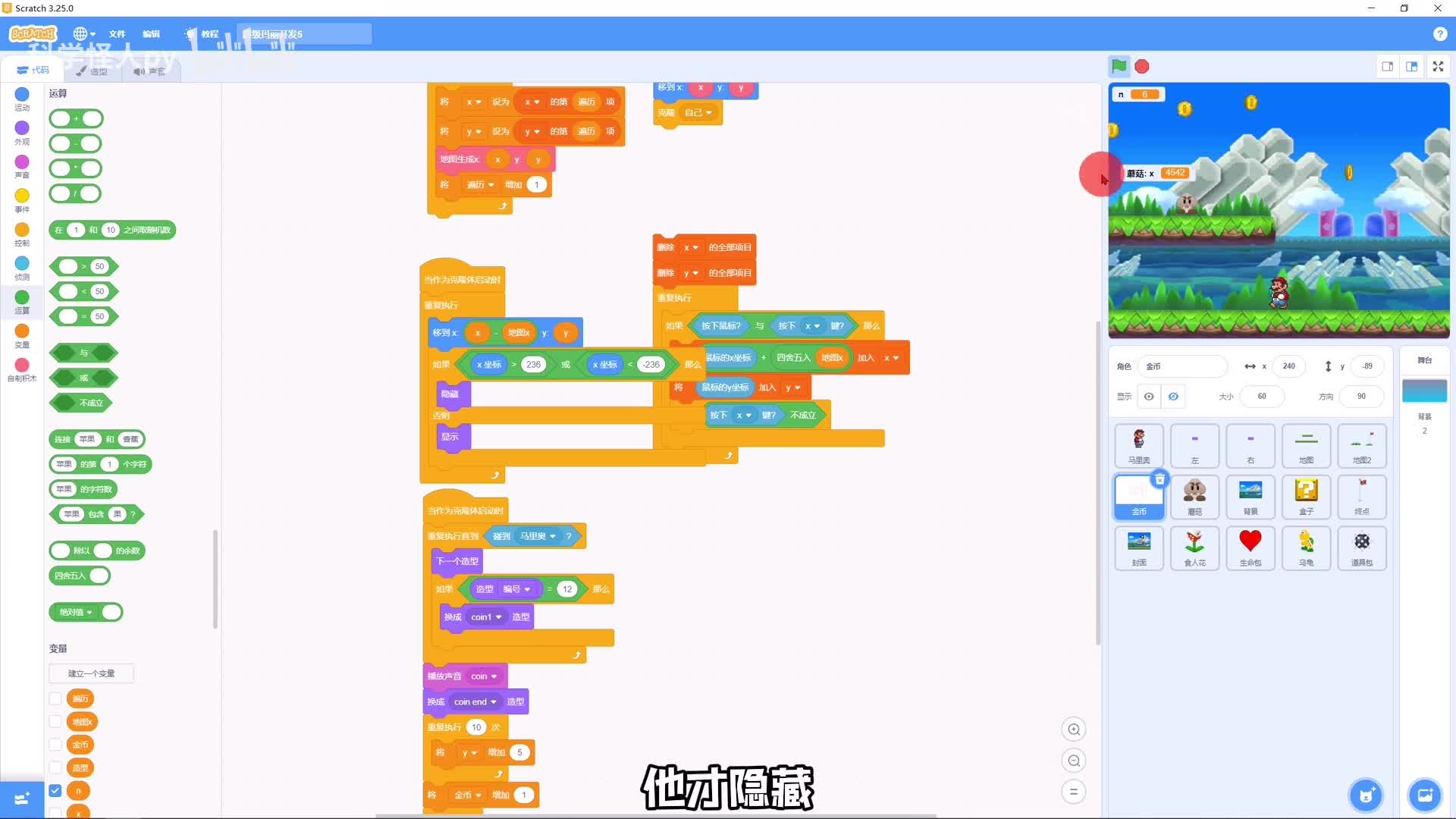Viewport: 1456px width, 819px height.
Task: Select the 事件 events category
Action: [x=22, y=201]
